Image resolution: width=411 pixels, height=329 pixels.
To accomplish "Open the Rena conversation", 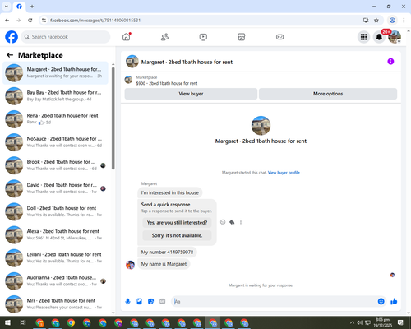I will 55,119.
